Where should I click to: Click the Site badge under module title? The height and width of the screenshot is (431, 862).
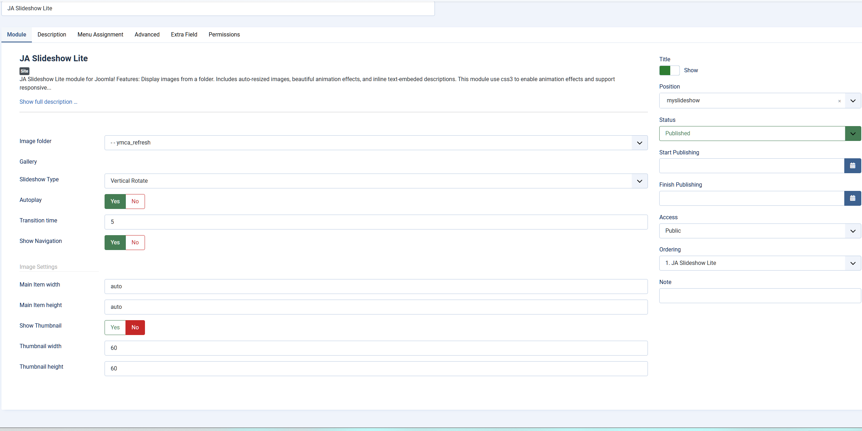tap(24, 71)
